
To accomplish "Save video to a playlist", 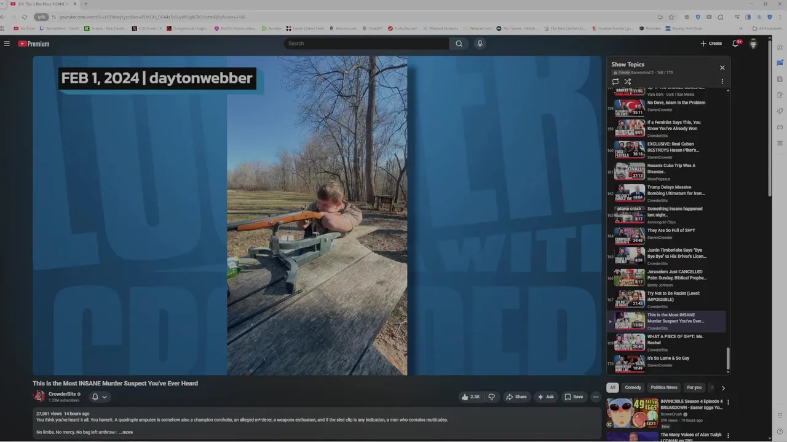I will [x=574, y=397].
